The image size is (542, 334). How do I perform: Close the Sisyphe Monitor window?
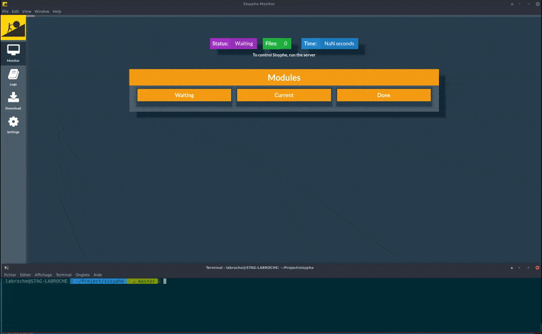[538, 4]
